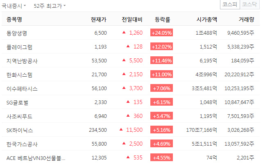Click SK하이닉스 stock name
This screenshot has height=164, width=263.
tap(20, 130)
